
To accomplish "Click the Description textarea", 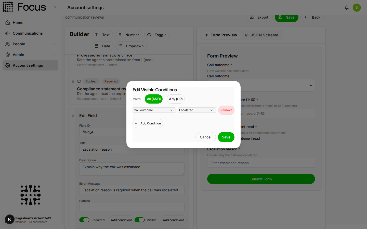I will coord(132,169).
